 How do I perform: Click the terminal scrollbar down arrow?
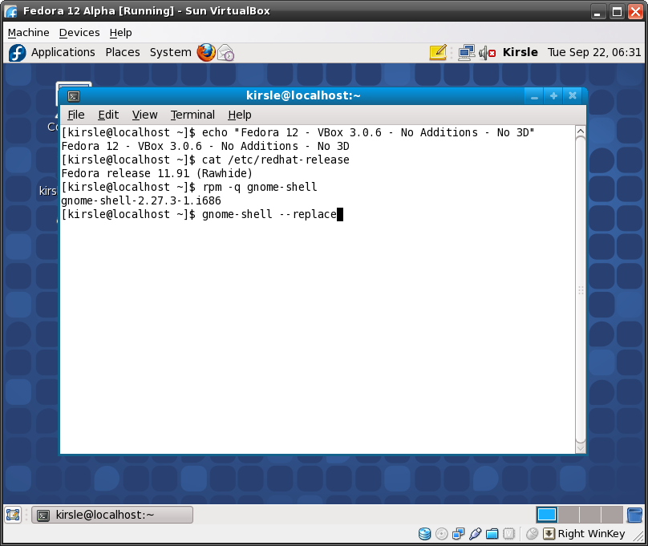click(581, 448)
